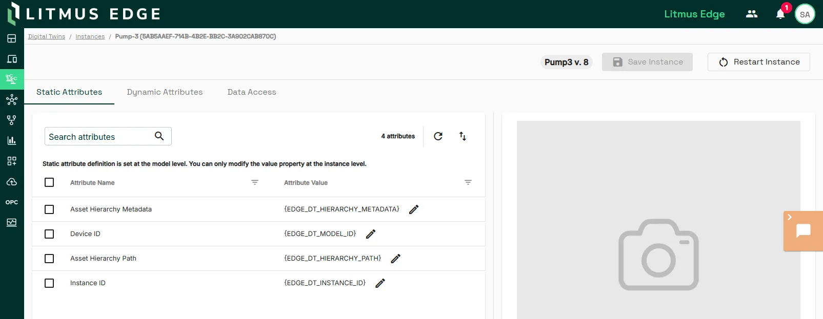Image resolution: width=823 pixels, height=319 pixels.
Task: Check the Instance ID row checkbox
Action: [49, 283]
